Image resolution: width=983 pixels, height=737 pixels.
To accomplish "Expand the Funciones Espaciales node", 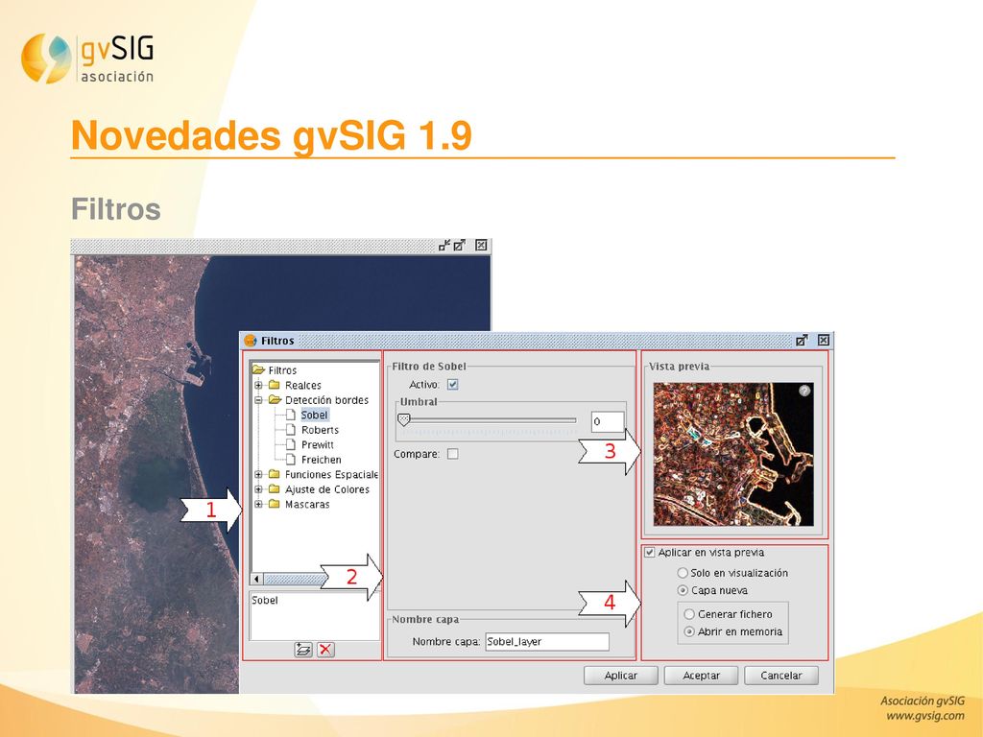I will coord(258,474).
